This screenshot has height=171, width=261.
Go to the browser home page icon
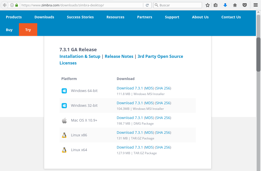[235, 5]
